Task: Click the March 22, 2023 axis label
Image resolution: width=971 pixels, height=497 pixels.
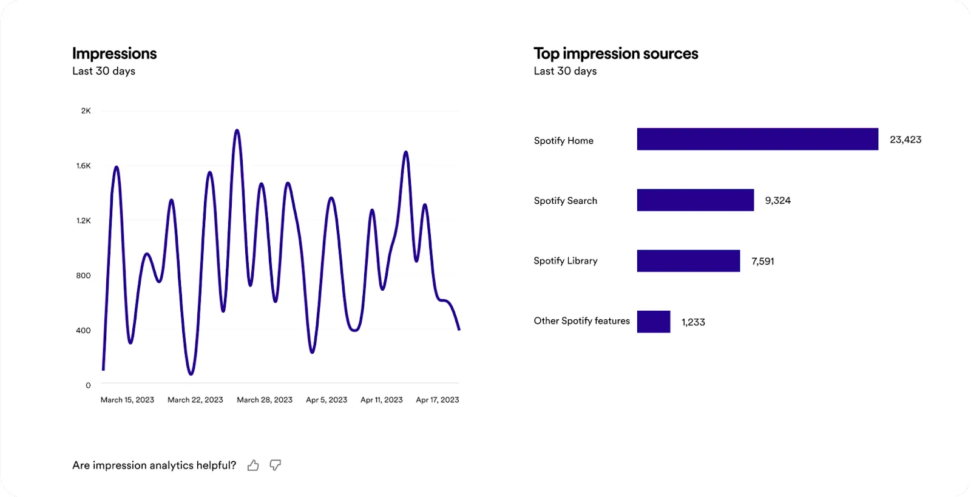Action: [195, 400]
